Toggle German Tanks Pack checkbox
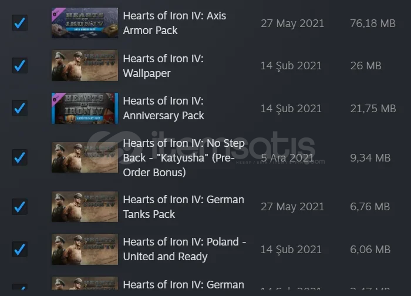411x296 pixels. pyautogui.click(x=19, y=207)
